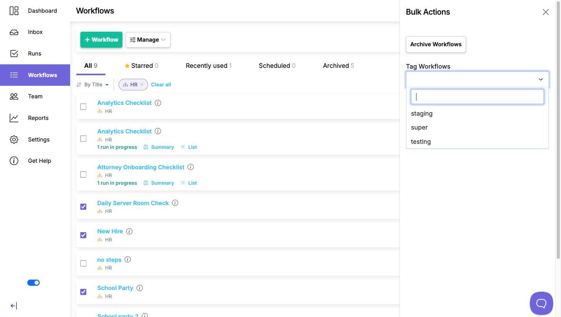Focus the tag search input field

click(477, 97)
